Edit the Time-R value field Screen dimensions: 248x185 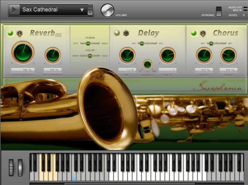tap(168, 70)
